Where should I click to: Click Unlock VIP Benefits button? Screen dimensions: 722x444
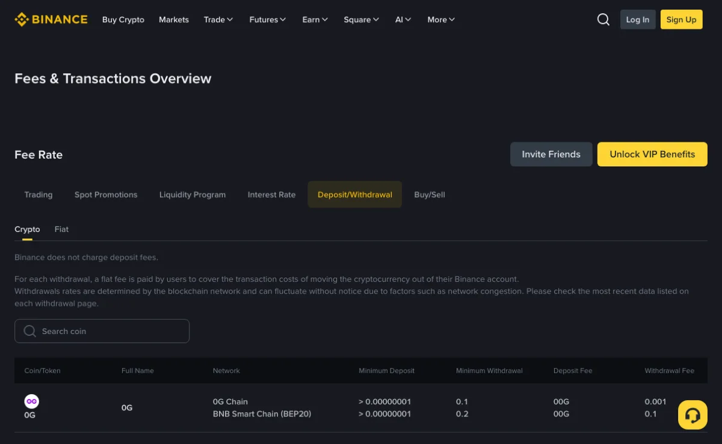(x=652, y=154)
